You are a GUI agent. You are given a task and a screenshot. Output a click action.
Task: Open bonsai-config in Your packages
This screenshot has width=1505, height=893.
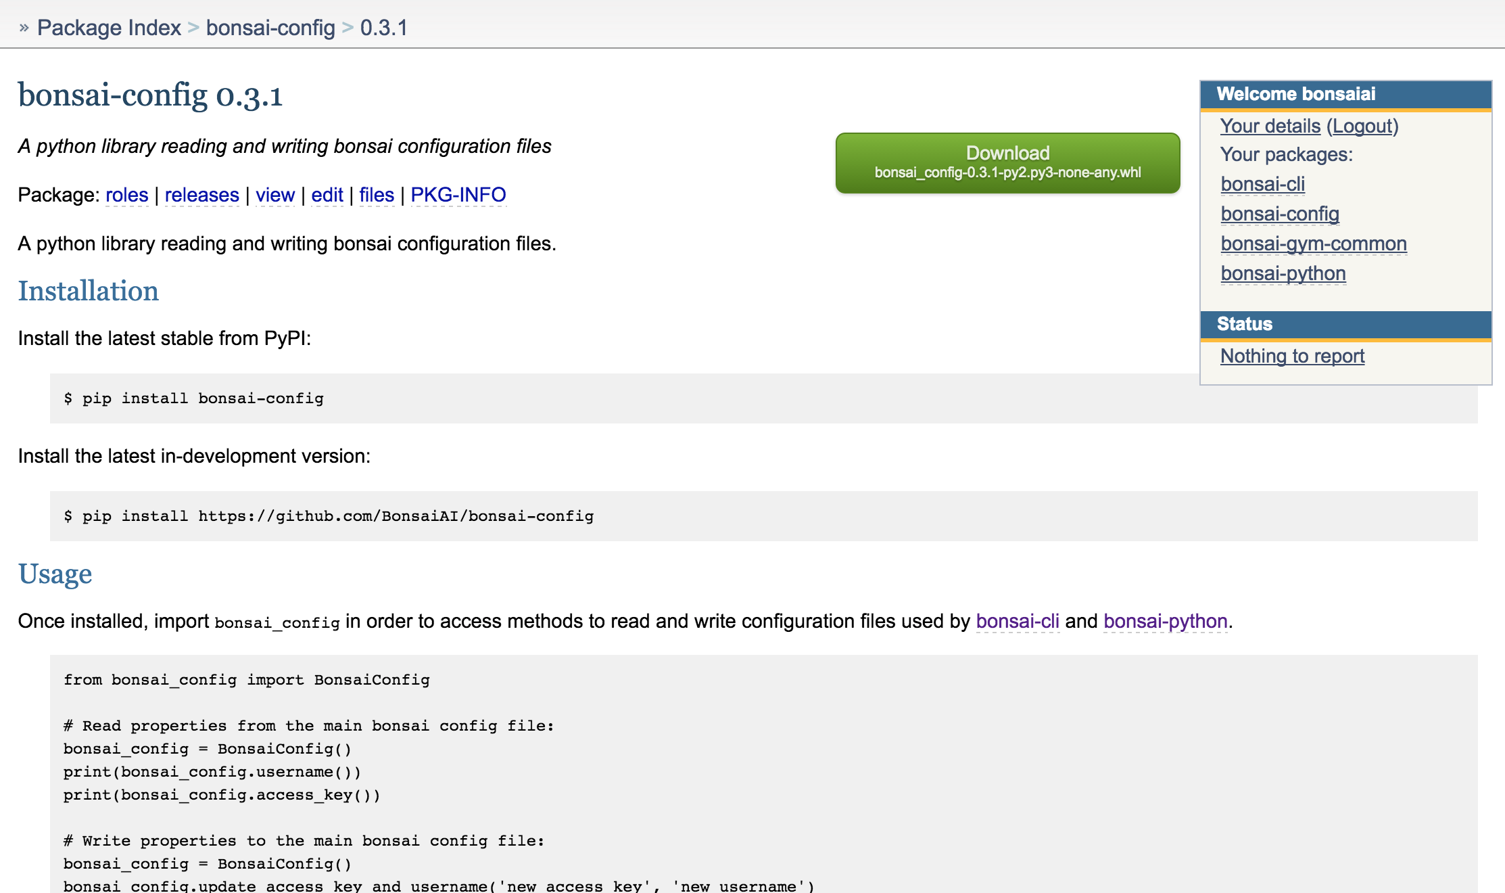pos(1280,214)
